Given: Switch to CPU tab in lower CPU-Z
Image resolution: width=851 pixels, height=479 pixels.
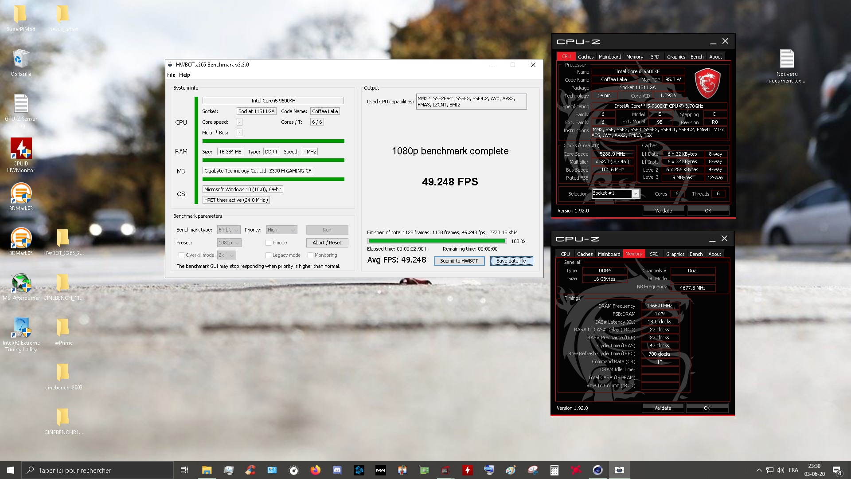Looking at the screenshot, I should tap(565, 254).
